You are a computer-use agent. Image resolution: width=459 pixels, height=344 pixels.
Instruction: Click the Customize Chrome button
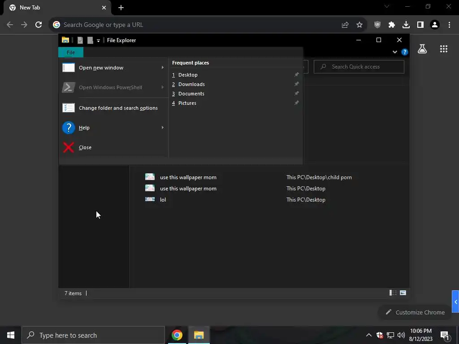[x=416, y=312]
